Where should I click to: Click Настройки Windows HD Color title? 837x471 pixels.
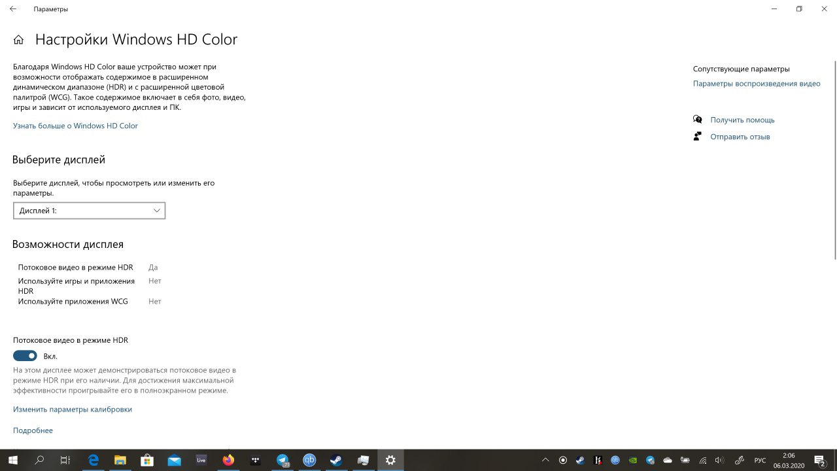click(x=136, y=39)
